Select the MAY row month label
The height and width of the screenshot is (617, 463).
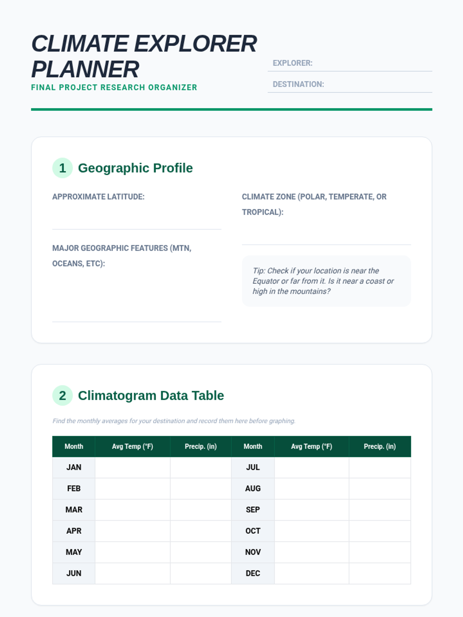point(74,552)
